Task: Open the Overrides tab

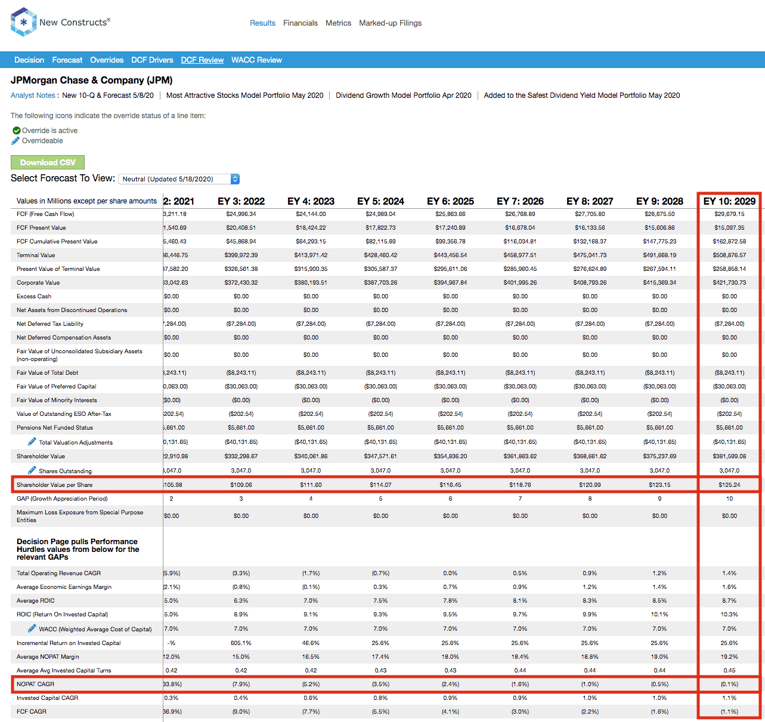Action: pyautogui.click(x=107, y=60)
